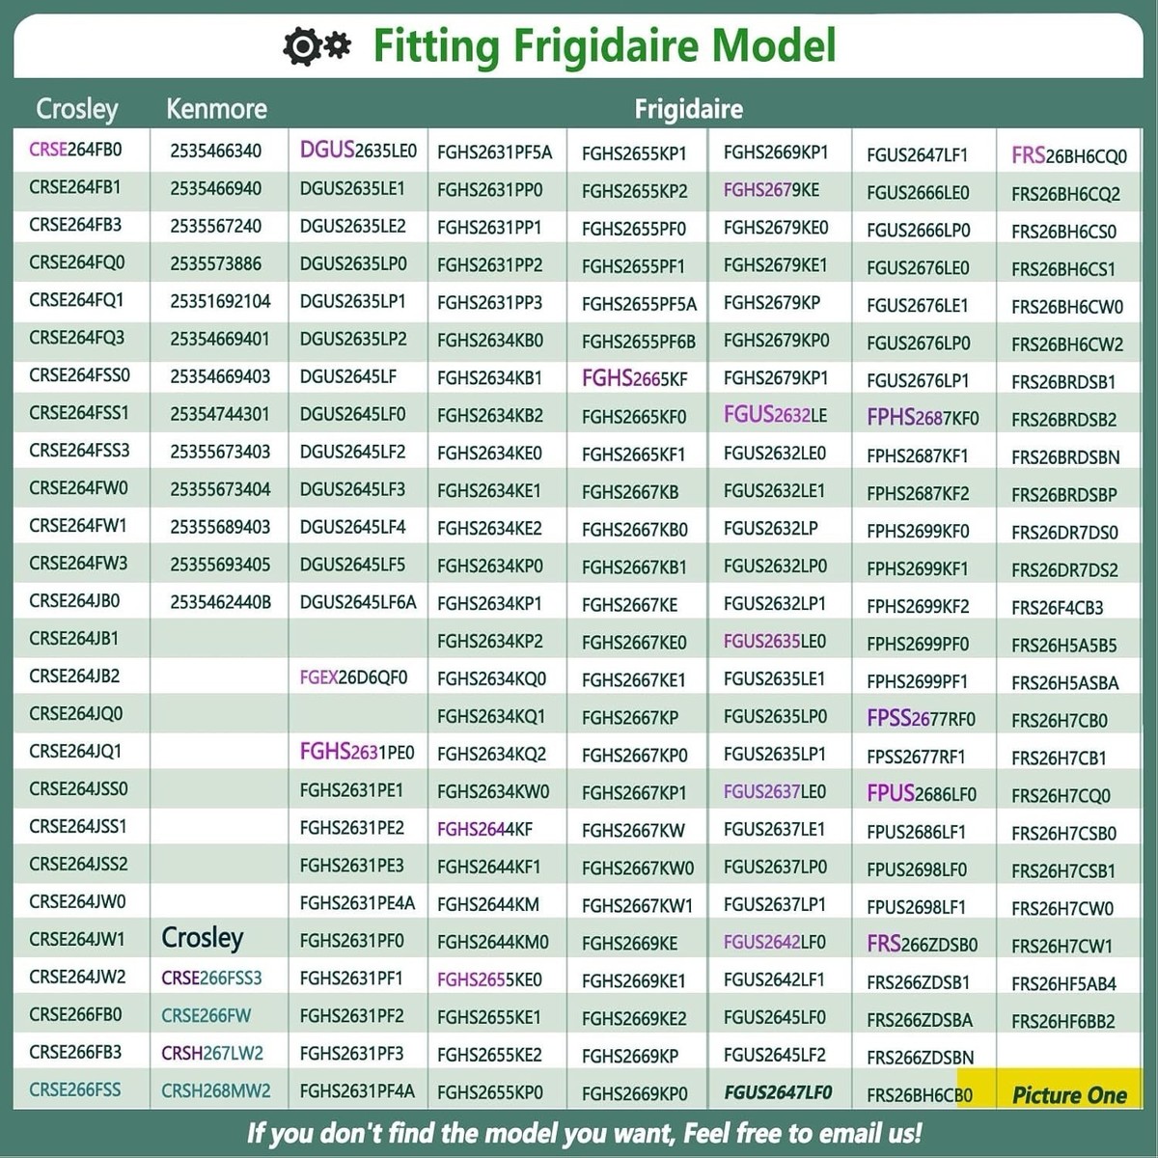Select model cell CRSE264FB0

coord(75,150)
